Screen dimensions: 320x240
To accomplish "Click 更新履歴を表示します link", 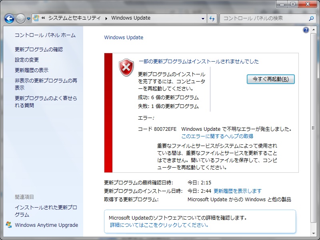I will coord(238,191).
